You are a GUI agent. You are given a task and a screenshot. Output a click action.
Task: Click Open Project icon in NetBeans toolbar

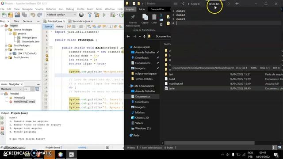[17, 15]
